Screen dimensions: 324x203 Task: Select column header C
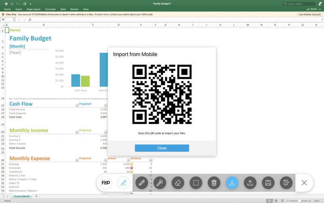coord(93,25)
